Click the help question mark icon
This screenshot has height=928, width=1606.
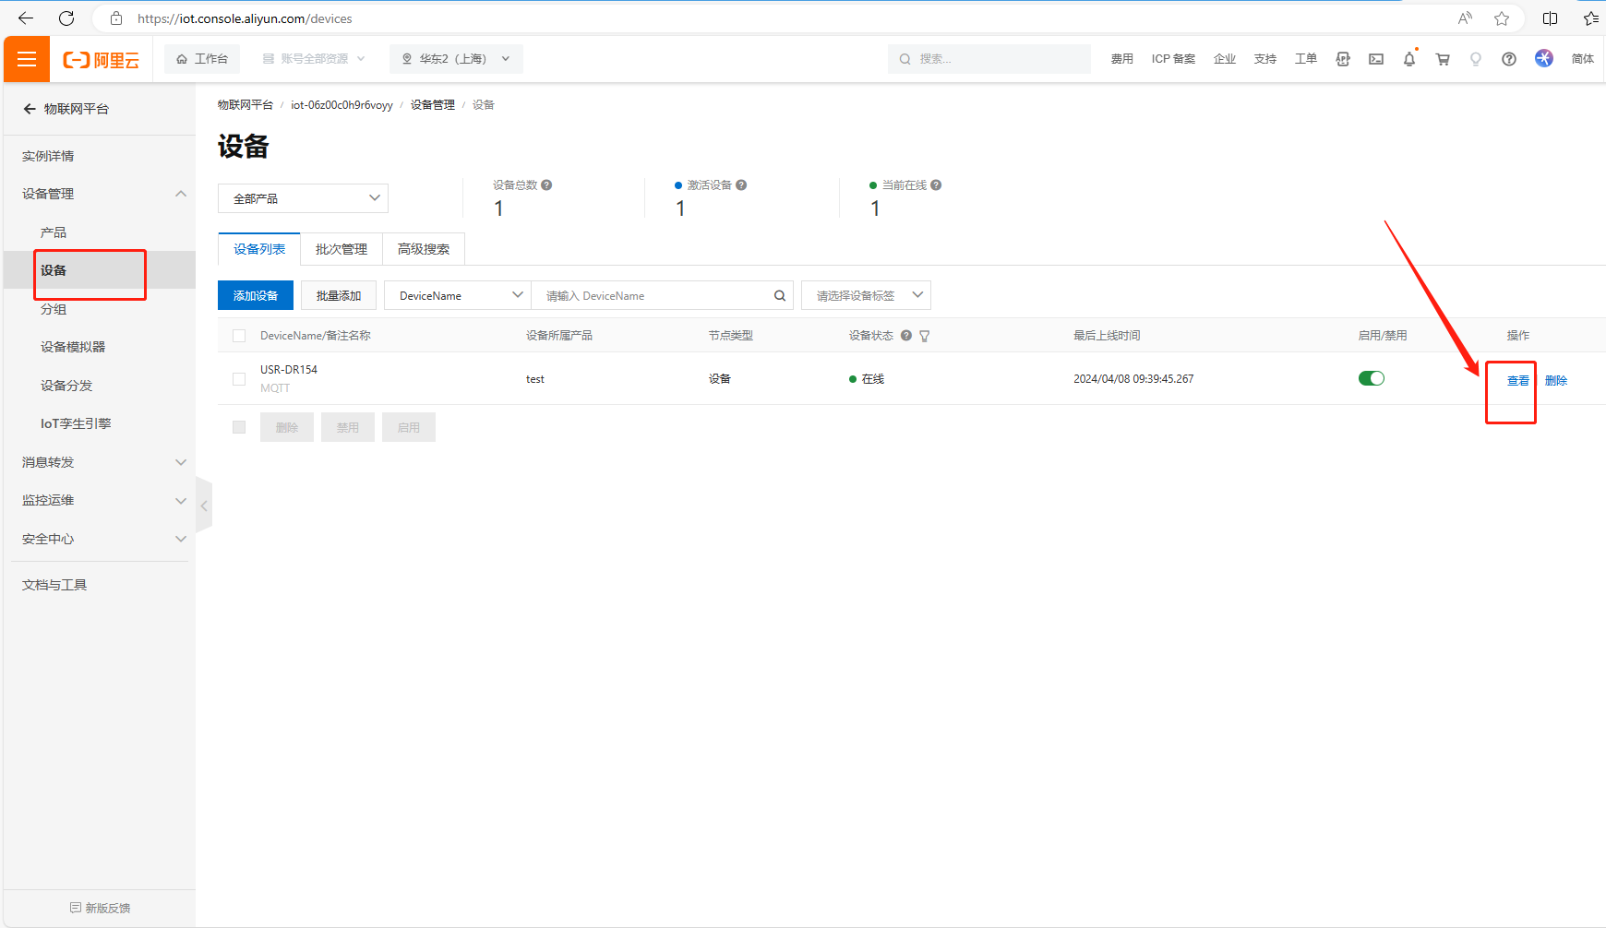point(1509,59)
